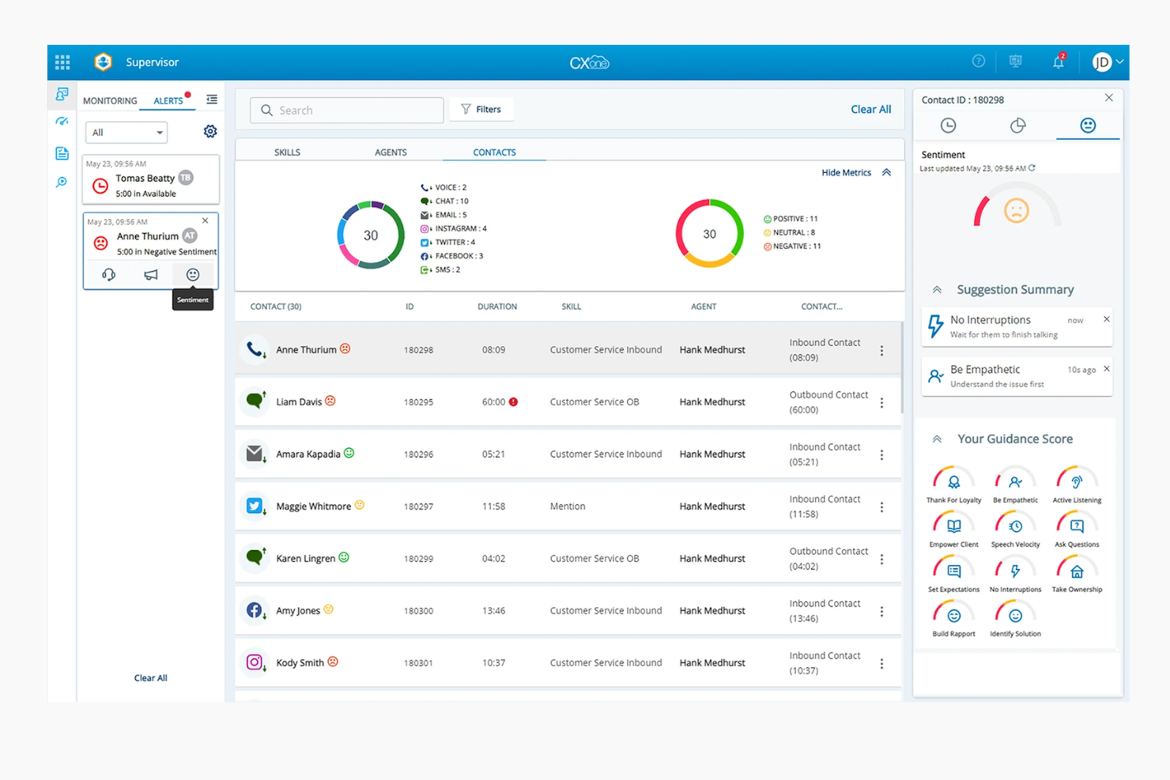The height and width of the screenshot is (780, 1170).
Task: Switch to the Monitoring tab
Action: [x=110, y=100]
